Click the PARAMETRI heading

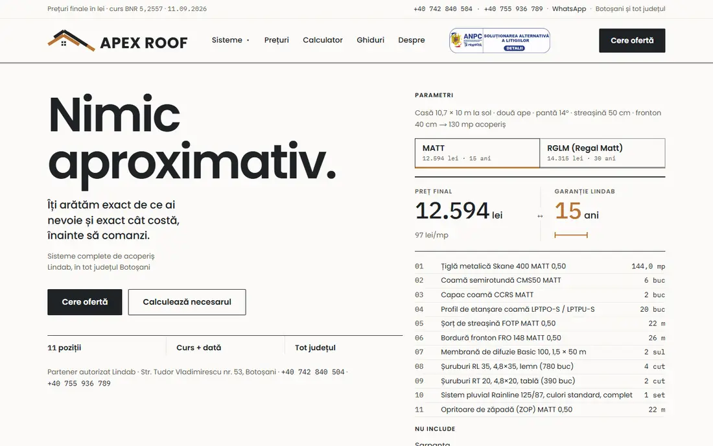(434, 95)
